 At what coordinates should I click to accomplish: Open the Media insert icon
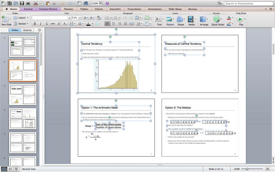tap(191, 20)
